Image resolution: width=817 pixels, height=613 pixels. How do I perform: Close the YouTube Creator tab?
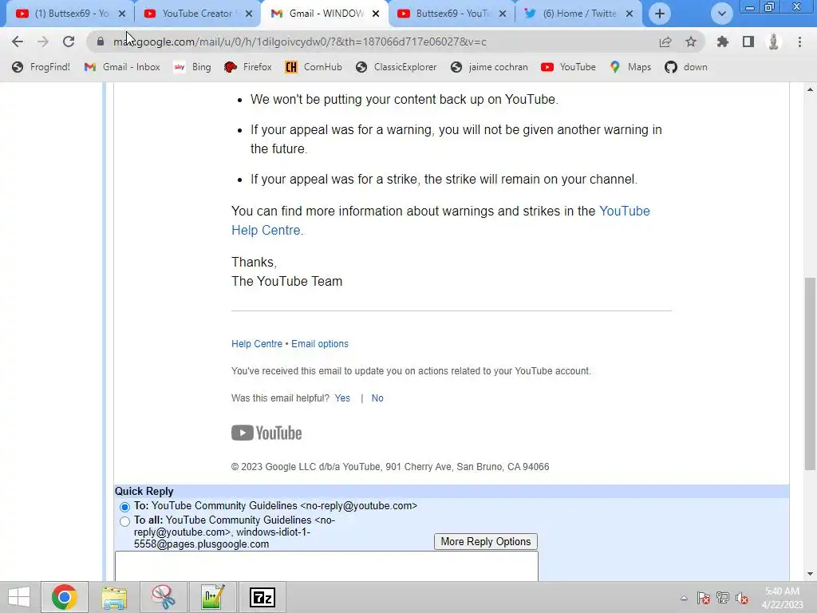(249, 14)
